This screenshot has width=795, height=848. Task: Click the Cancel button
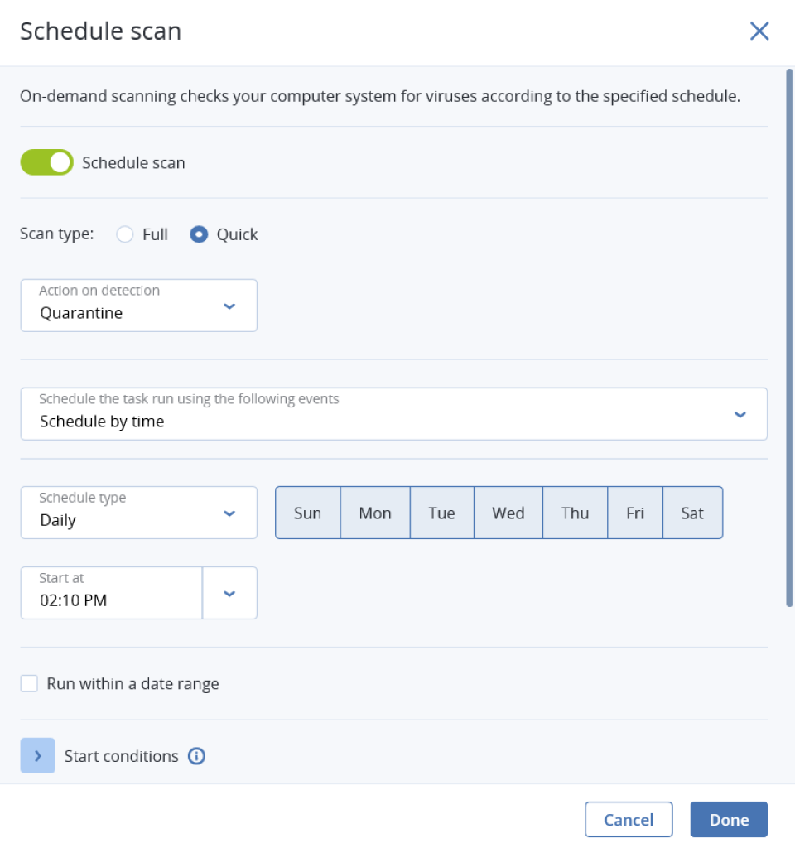(x=629, y=819)
